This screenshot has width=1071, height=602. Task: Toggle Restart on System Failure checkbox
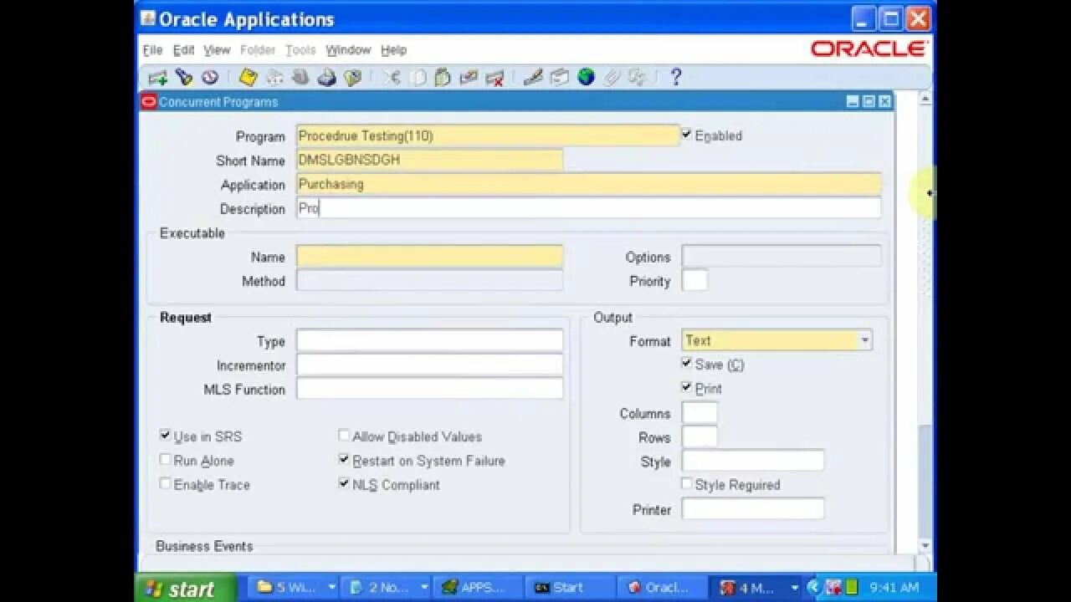pyautogui.click(x=343, y=460)
